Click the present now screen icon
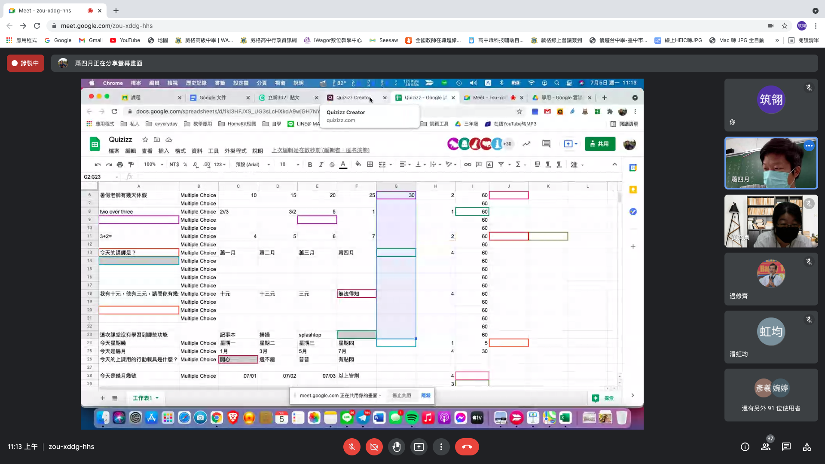Screen dimensions: 825x464 419,447
